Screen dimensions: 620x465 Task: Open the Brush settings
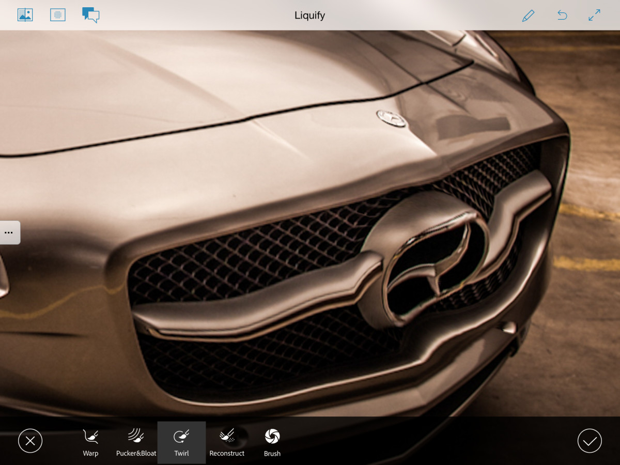pyautogui.click(x=272, y=442)
